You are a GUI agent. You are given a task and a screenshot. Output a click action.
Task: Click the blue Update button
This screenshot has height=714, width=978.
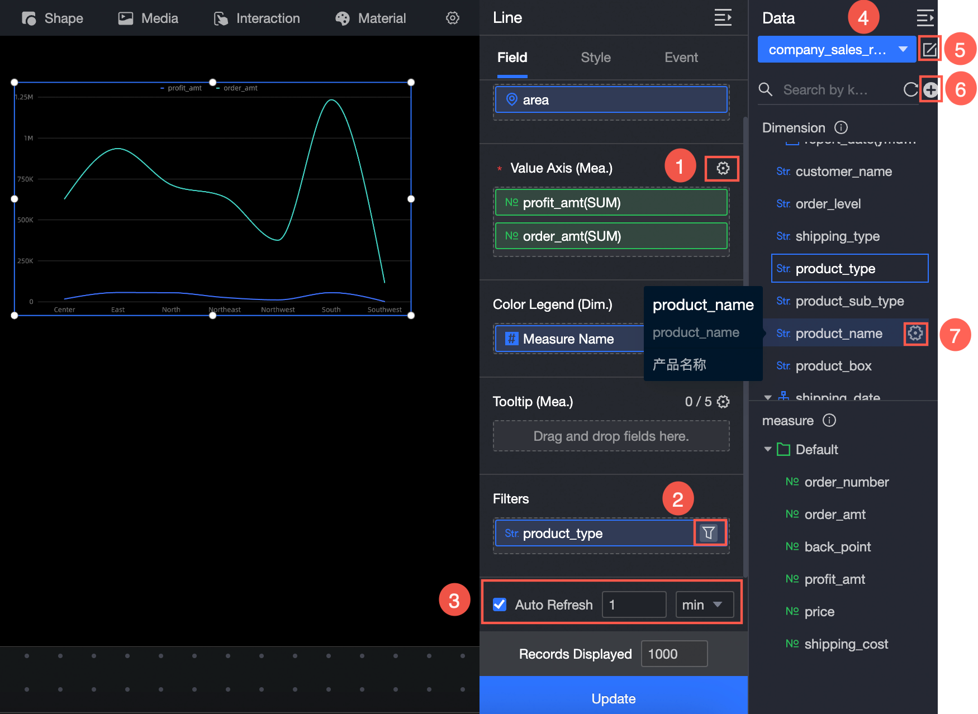tap(614, 698)
